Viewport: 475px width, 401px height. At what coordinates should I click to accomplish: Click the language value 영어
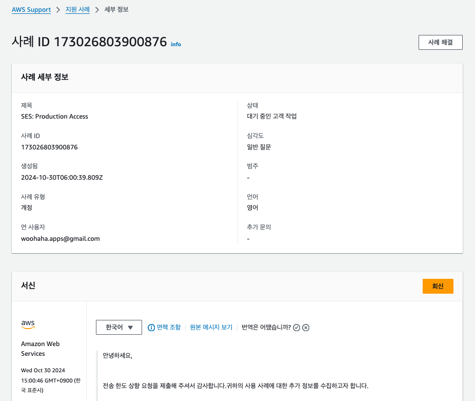[252, 208]
